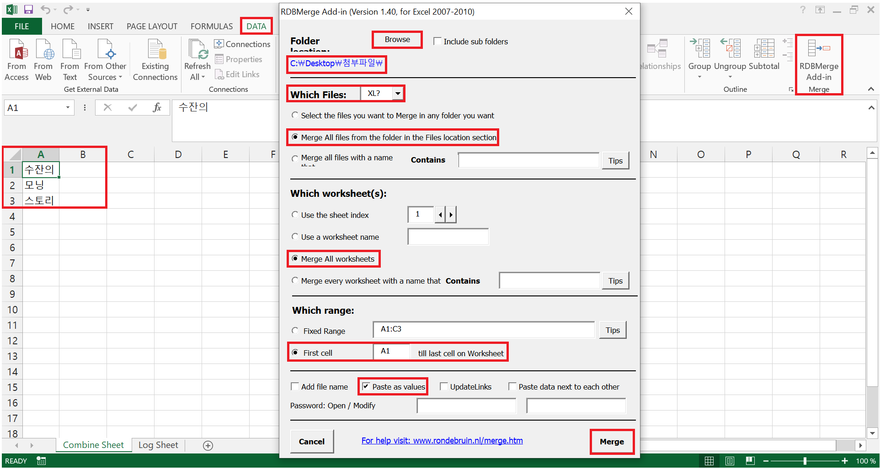Screen dimensions: 880x469
Task: Check the Add file name checkbox
Action: pyautogui.click(x=295, y=386)
